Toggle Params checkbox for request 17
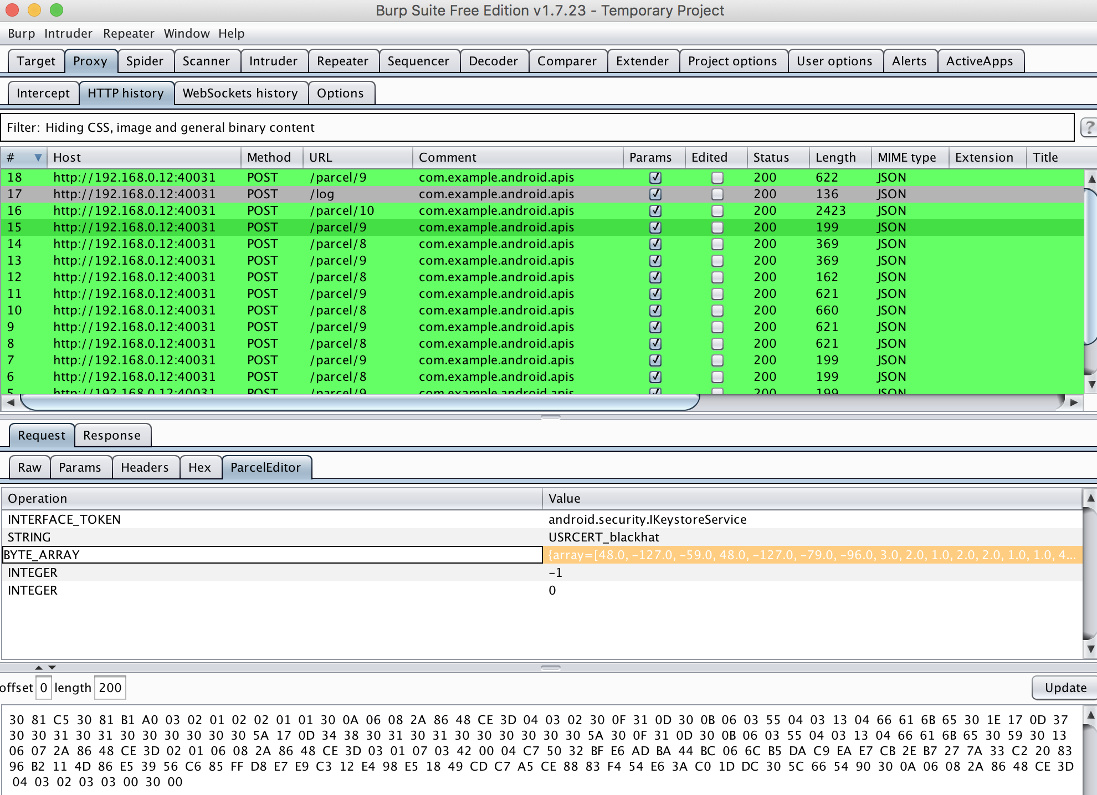Screen dimensions: 1097x795 (x=655, y=194)
